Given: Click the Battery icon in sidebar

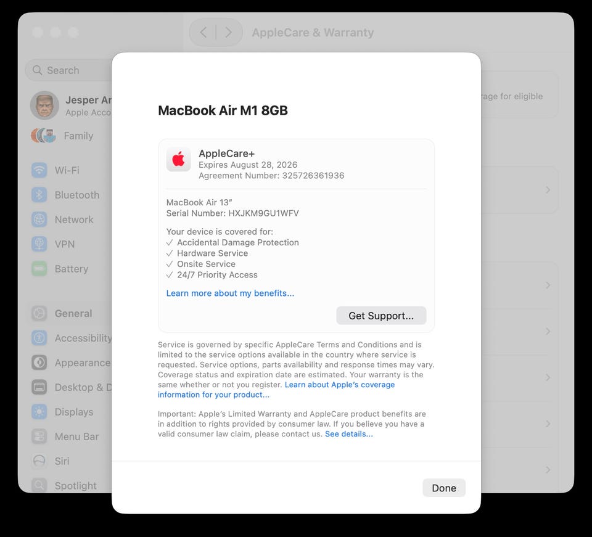Looking at the screenshot, I should [x=39, y=269].
